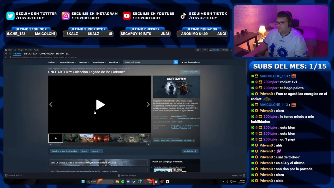This screenshot has width=334, height=188.
Task: Open the Ignorar dropdown arrow
Action: coord(102,151)
